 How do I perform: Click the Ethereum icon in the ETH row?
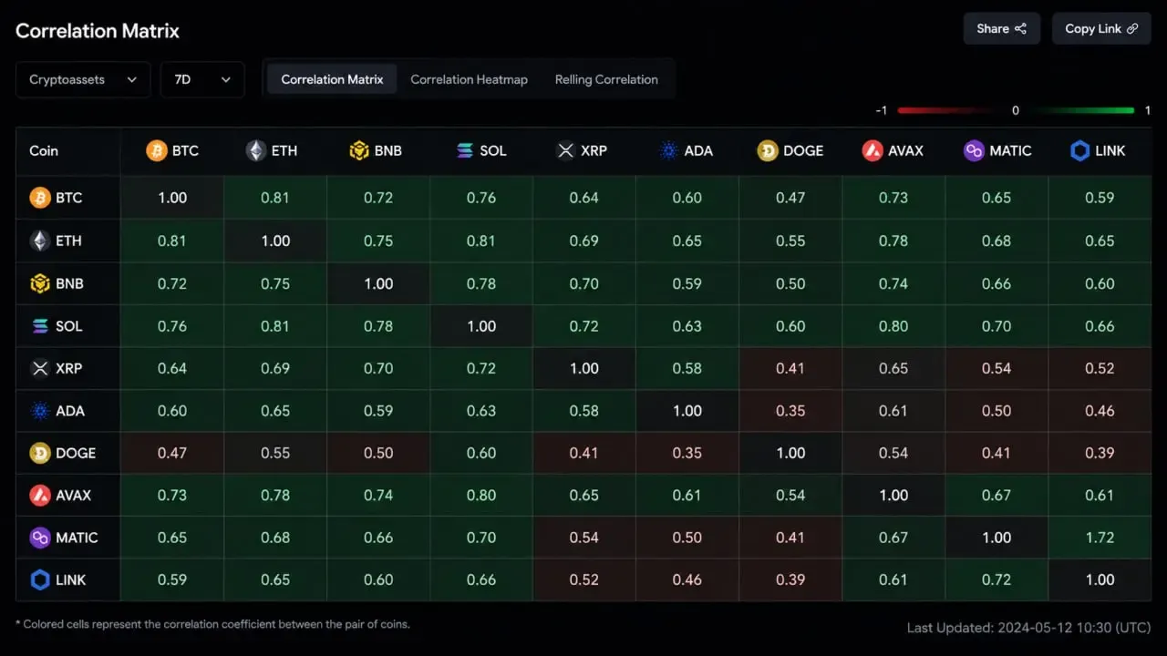(40, 241)
